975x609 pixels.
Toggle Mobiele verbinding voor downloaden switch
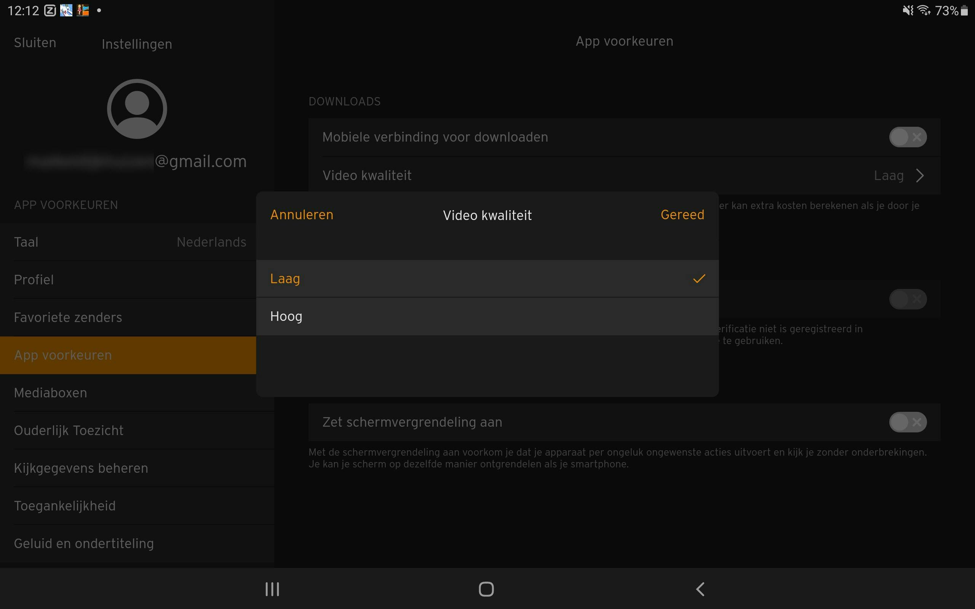point(908,137)
